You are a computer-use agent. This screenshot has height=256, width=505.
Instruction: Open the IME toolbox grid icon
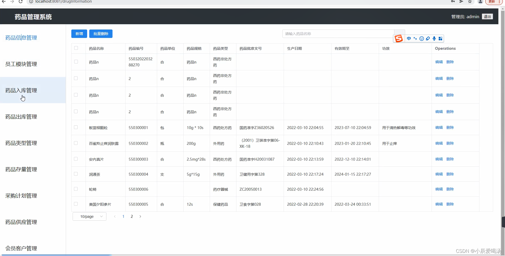(440, 38)
